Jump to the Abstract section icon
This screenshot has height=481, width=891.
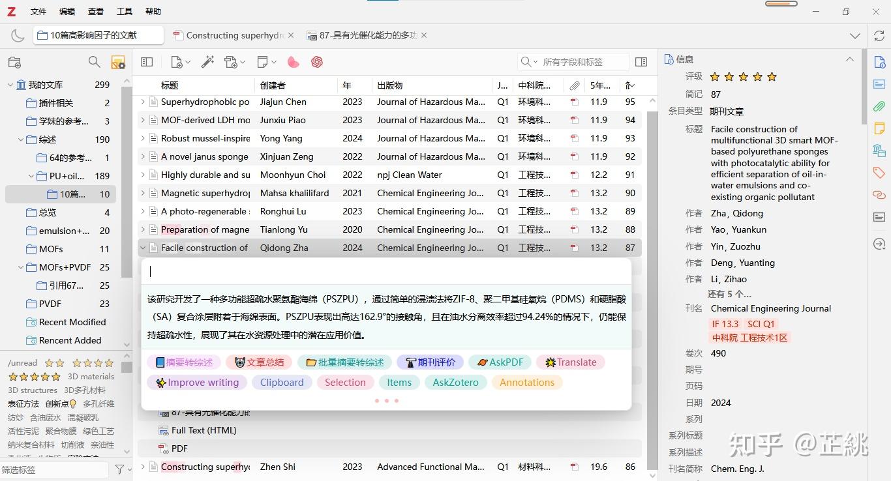tap(879, 84)
